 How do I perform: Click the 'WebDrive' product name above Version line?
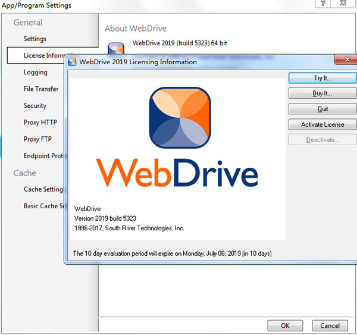(87, 209)
